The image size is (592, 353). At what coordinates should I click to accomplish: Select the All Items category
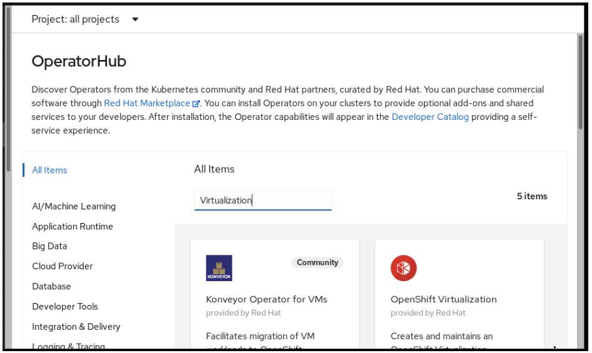[49, 170]
